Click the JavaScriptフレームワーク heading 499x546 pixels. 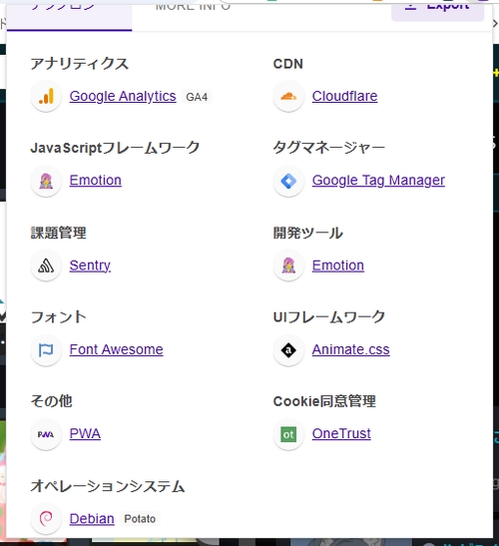(115, 148)
